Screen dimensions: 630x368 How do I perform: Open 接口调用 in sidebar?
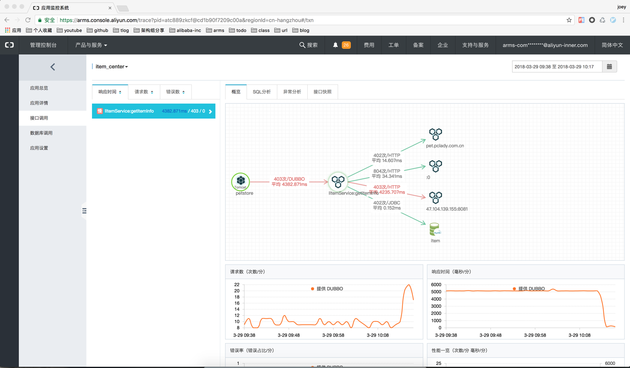[x=53, y=118]
